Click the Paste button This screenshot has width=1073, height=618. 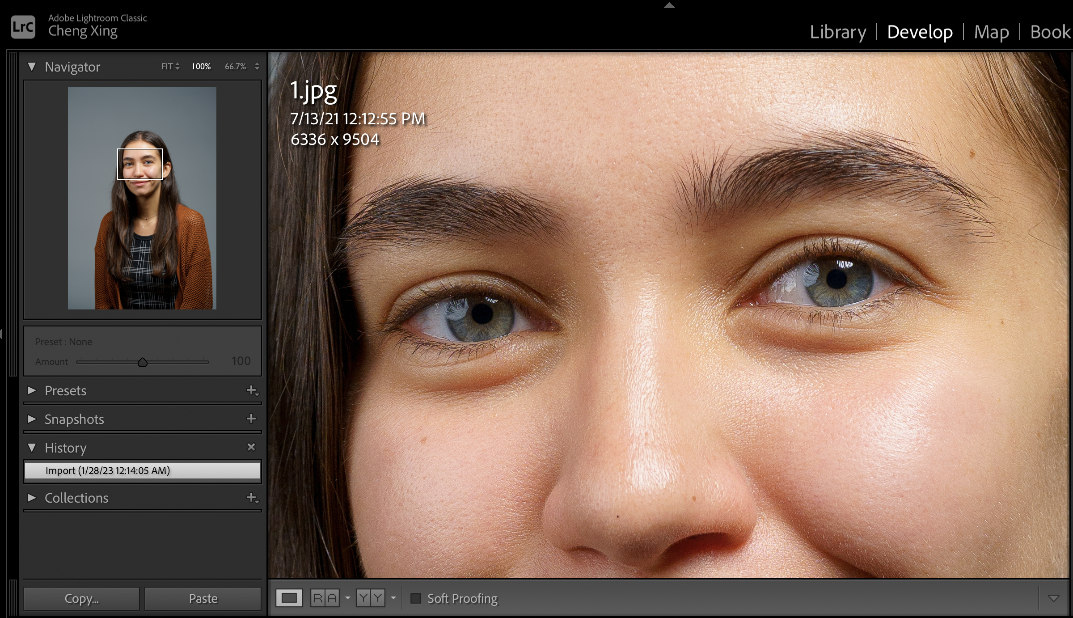[203, 598]
